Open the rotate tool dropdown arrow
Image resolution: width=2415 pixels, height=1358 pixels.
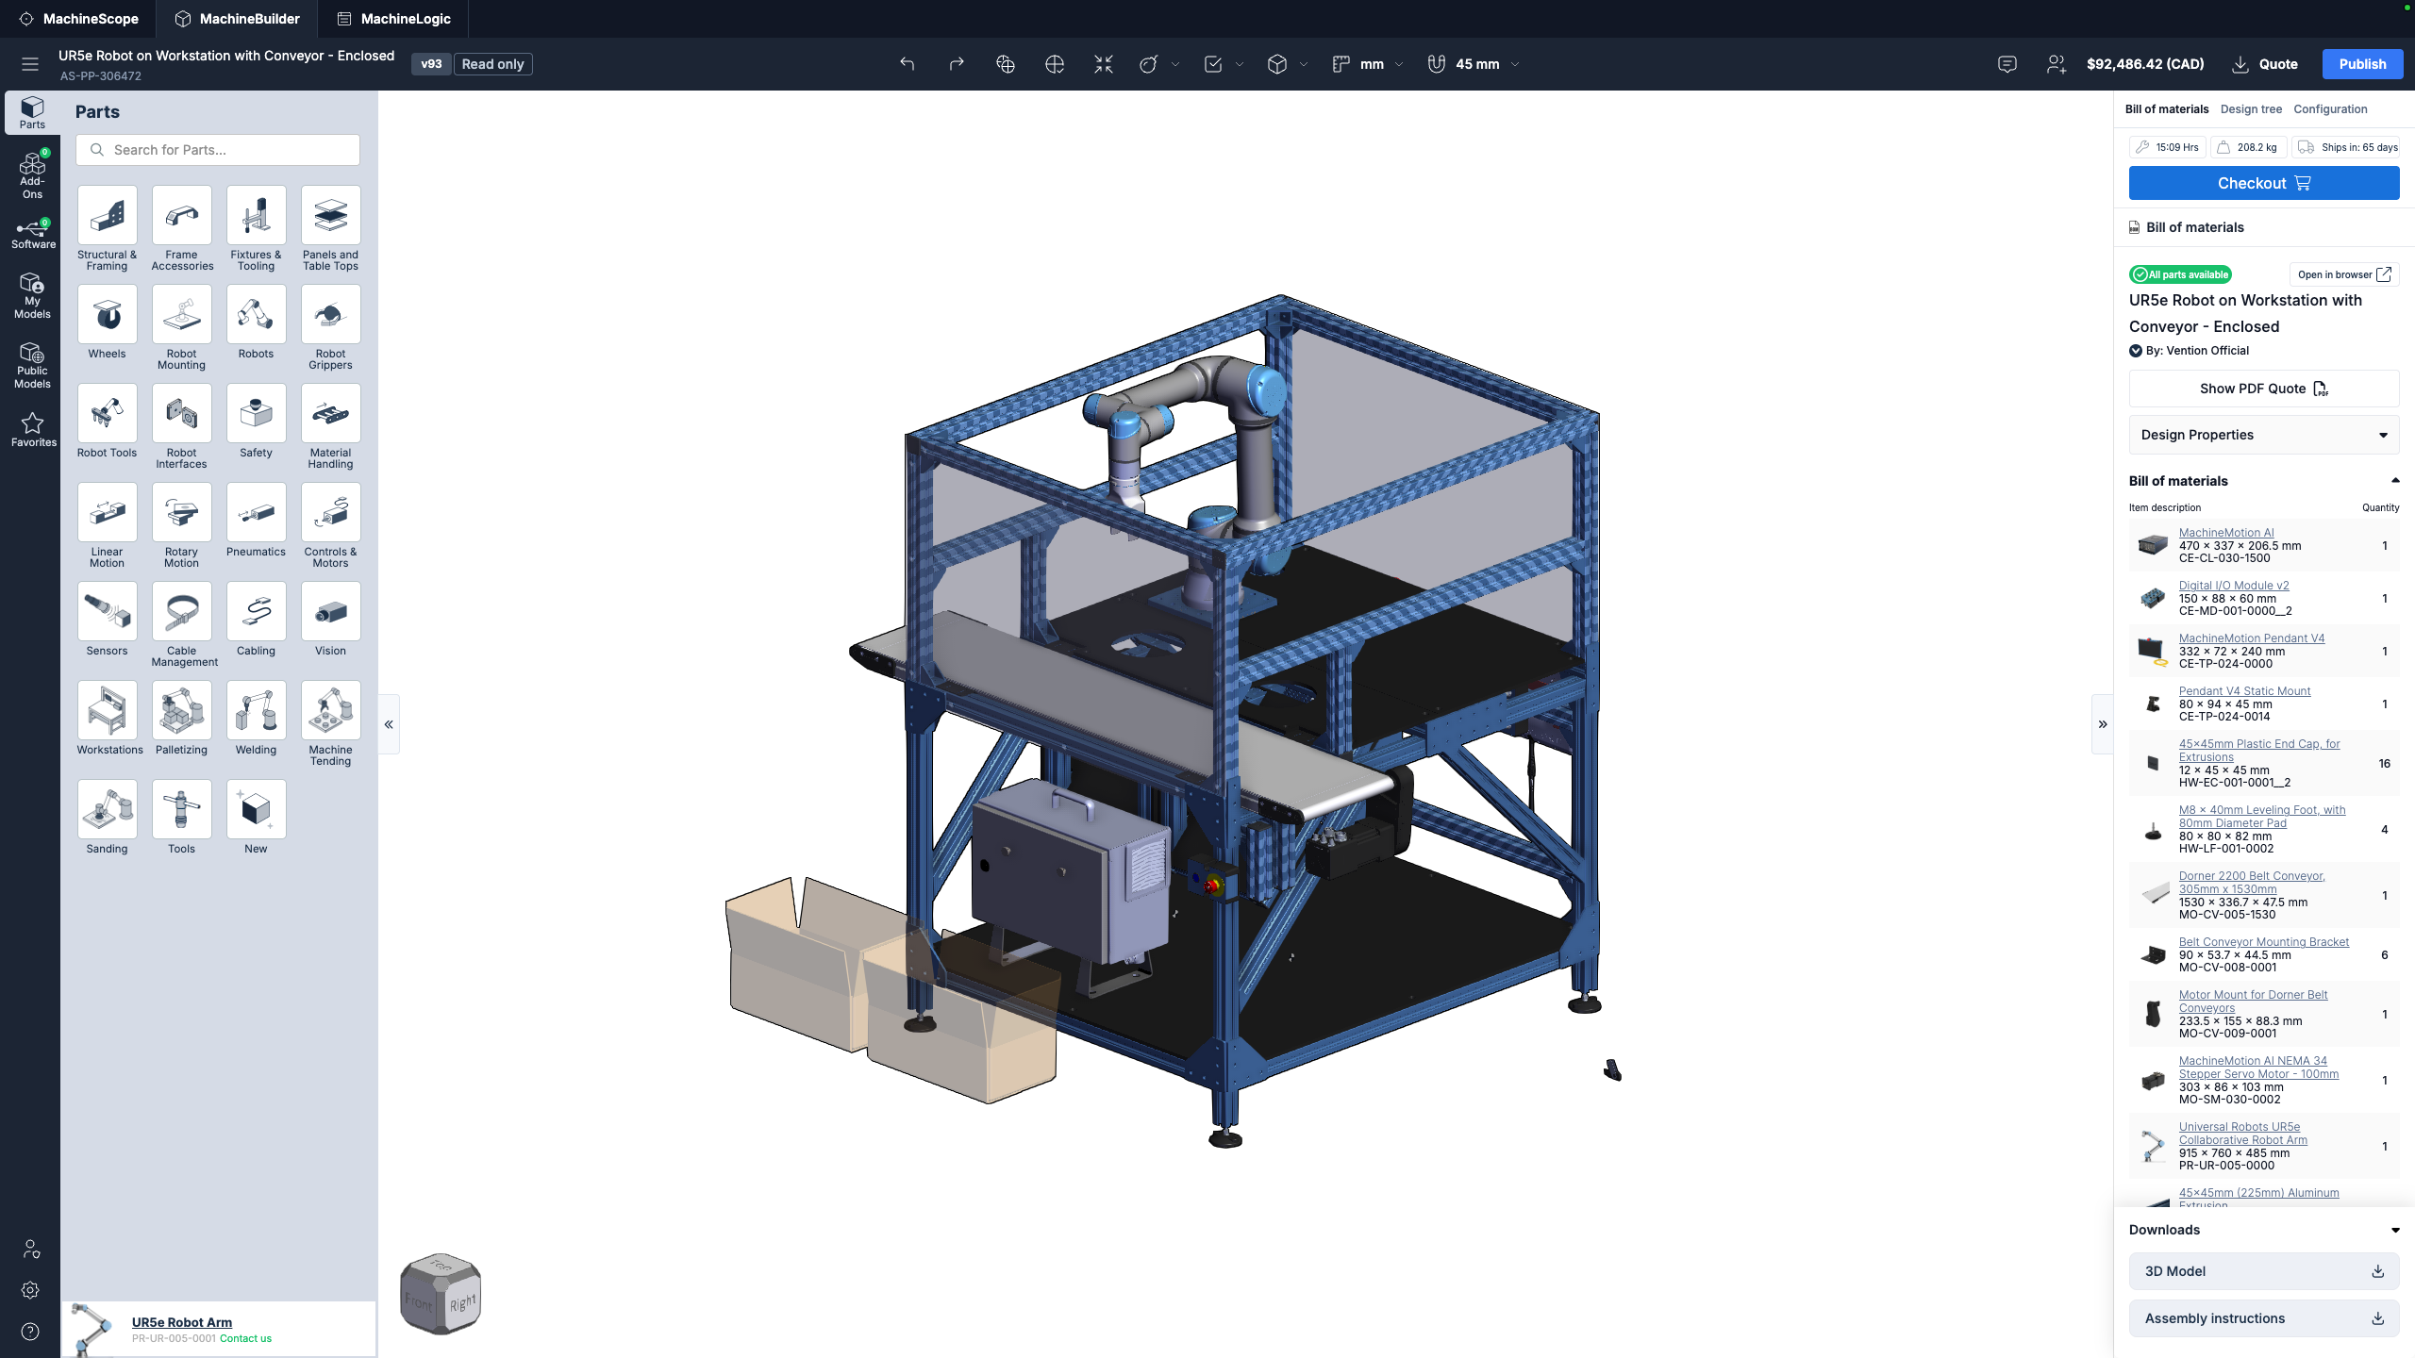(1175, 64)
